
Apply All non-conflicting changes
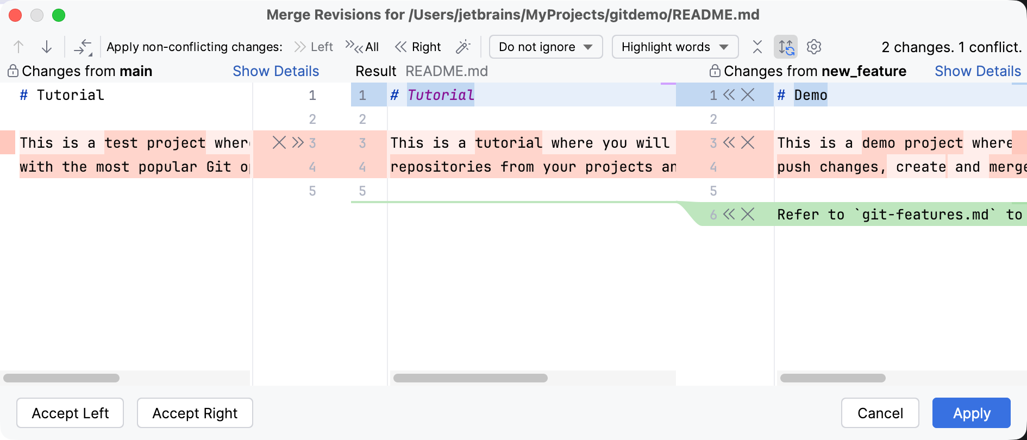point(362,47)
